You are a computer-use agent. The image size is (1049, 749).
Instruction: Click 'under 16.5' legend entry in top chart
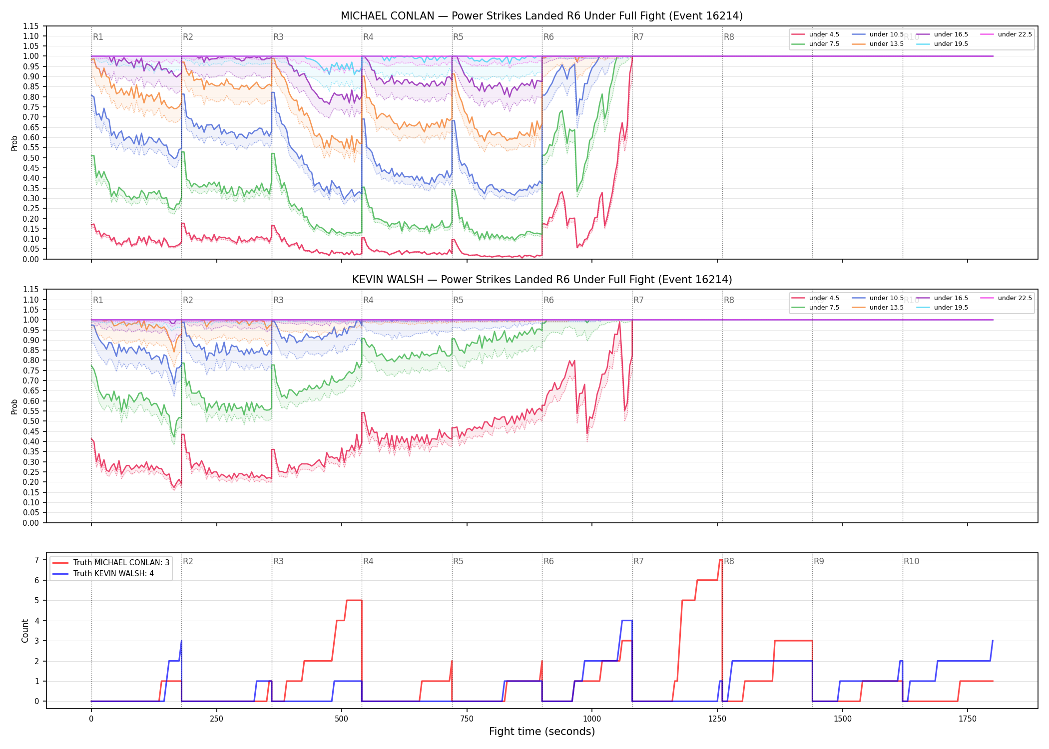click(943, 34)
